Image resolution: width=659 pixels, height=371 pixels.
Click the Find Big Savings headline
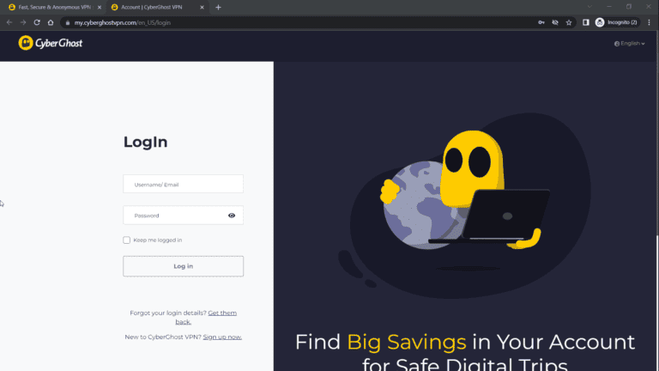[x=465, y=351]
